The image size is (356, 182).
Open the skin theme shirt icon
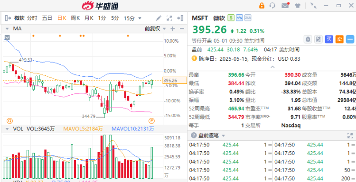[x=298, y=6]
